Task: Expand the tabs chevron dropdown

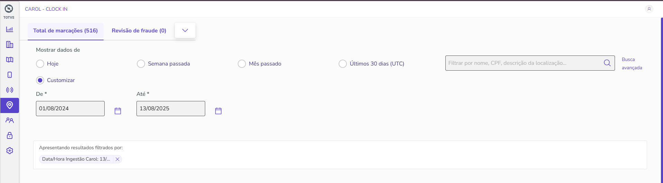Action: click(x=185, y=30)
